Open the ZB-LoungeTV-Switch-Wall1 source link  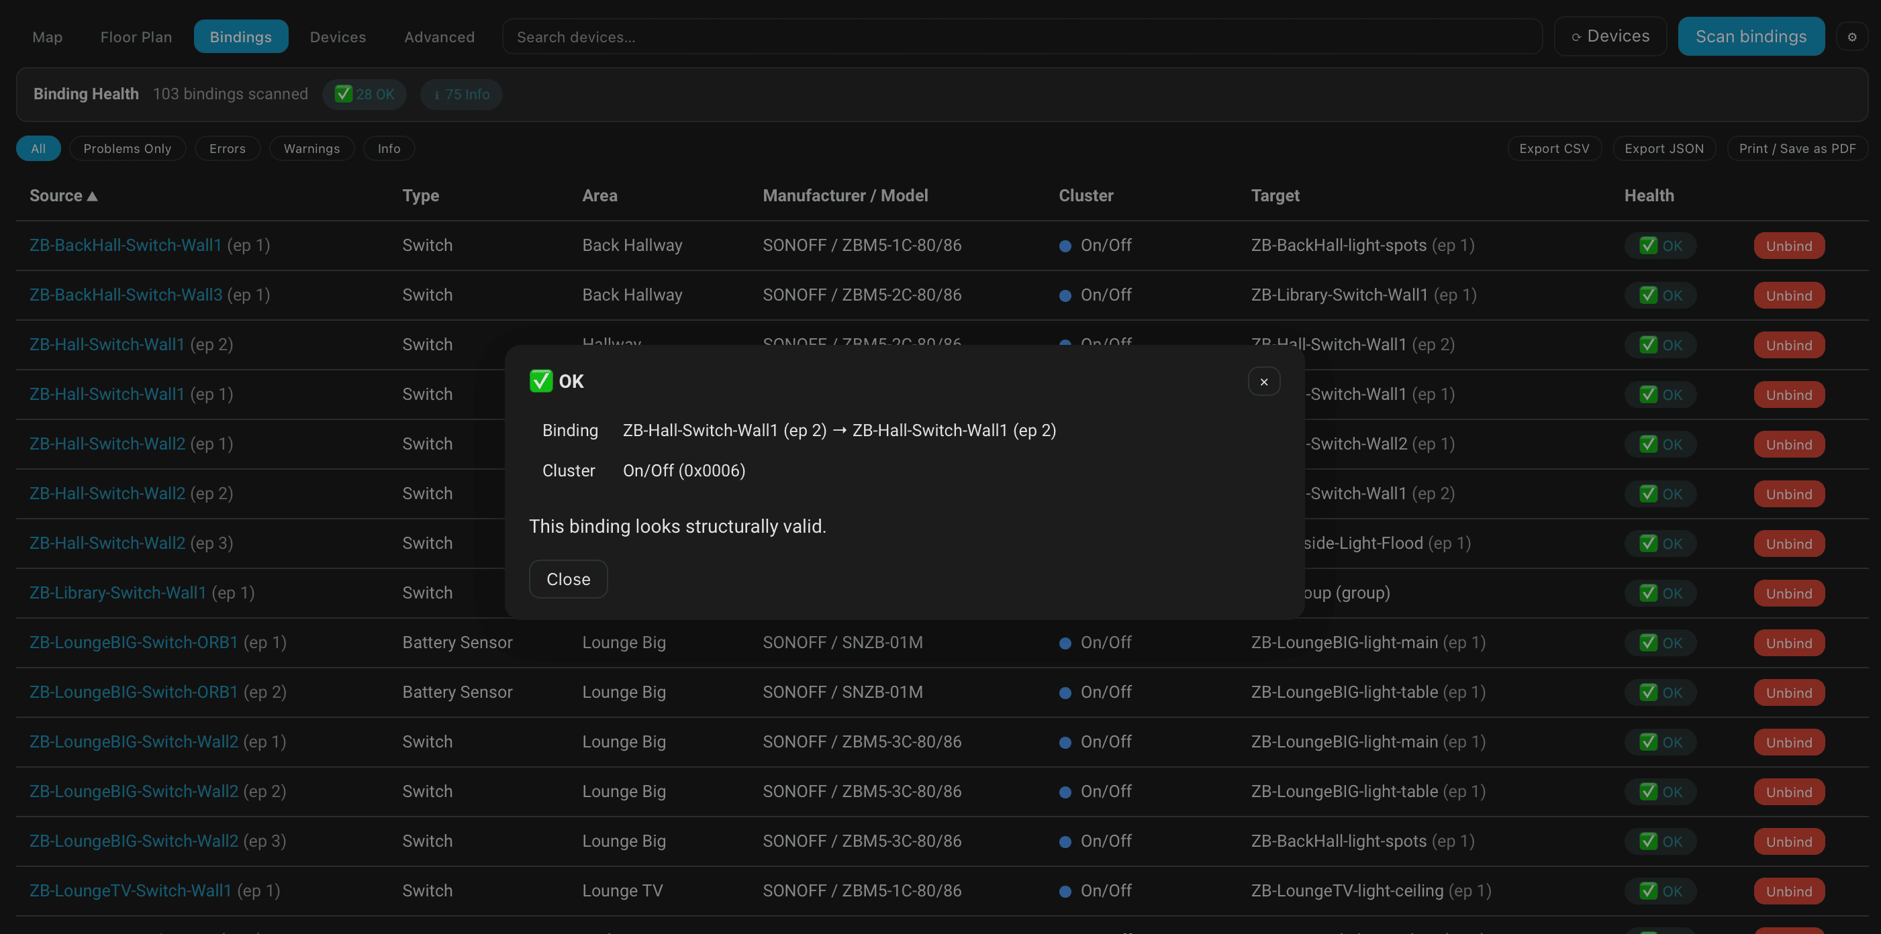[130, 890]
